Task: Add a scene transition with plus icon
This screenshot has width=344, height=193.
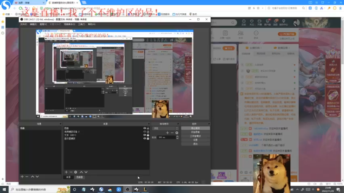Action: point(168,133)
